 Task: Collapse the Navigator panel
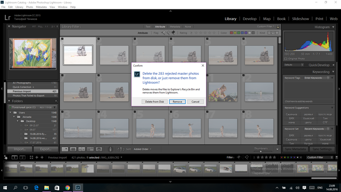(9, 26)
